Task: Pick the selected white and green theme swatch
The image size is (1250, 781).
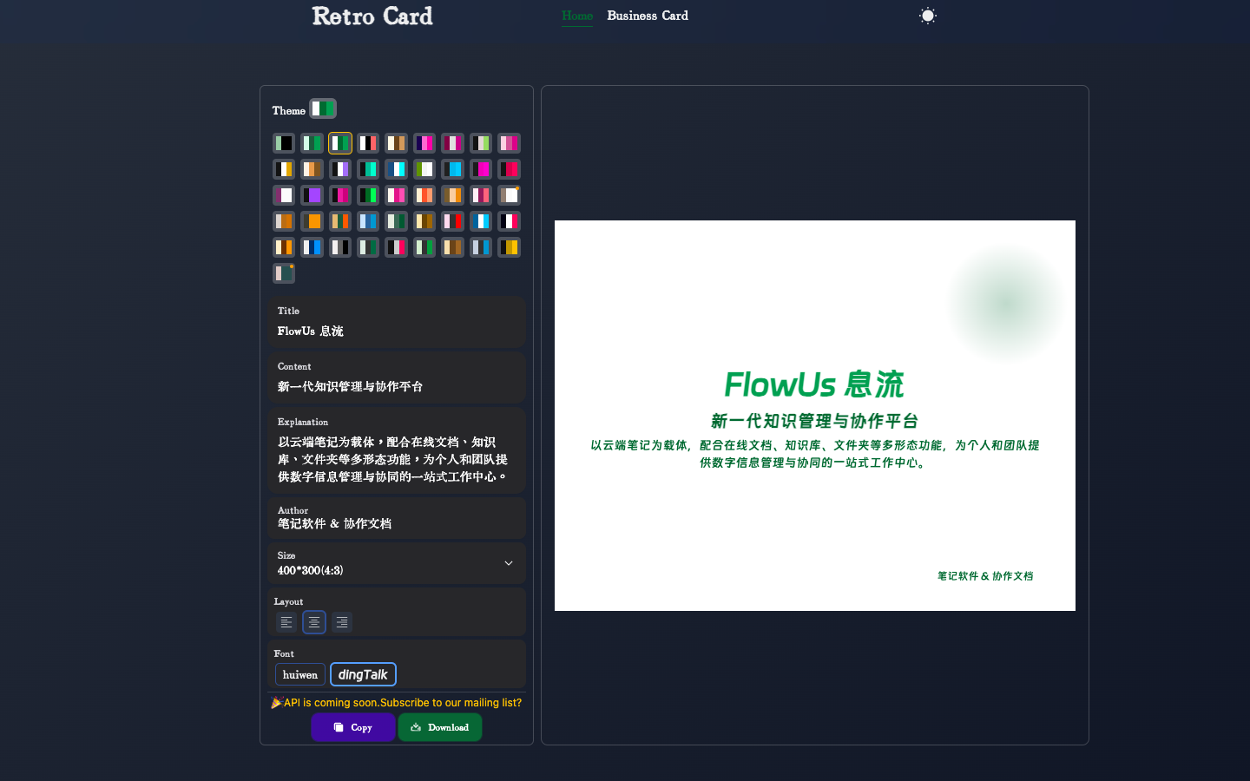Action: pyautogui.click(x=340, y=143)
